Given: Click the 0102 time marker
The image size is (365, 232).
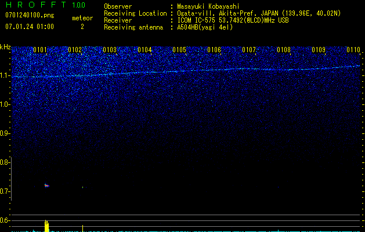Looking at the screenshot, I should coord(75,50).
